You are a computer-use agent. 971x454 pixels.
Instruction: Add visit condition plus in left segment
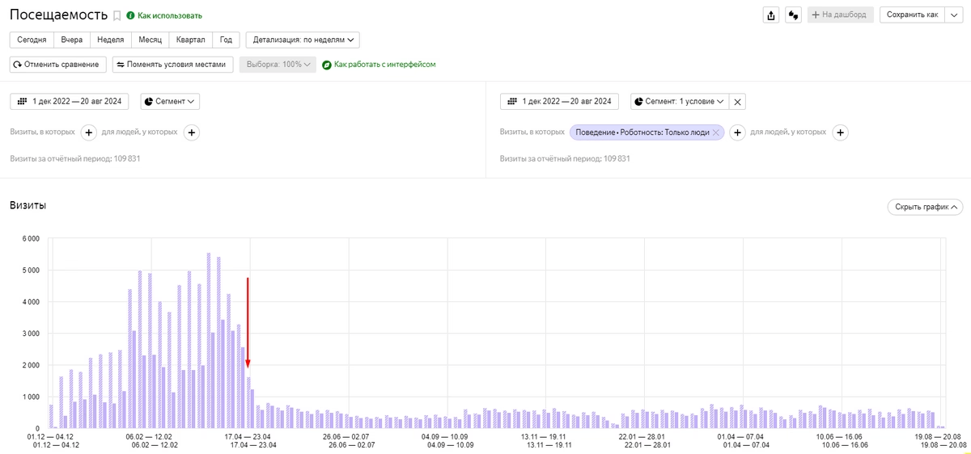click(x=89, y=132)
